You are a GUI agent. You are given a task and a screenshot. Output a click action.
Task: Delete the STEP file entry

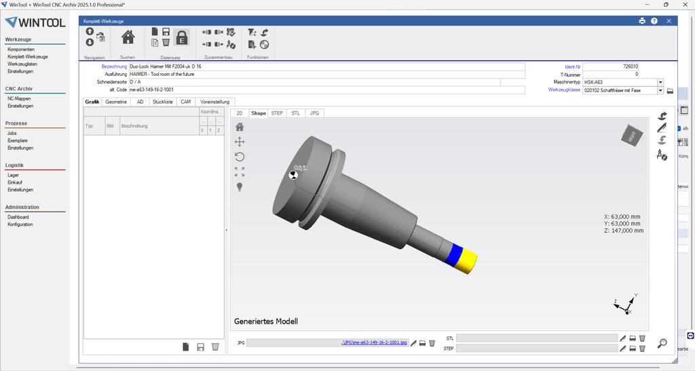point(642,349)
